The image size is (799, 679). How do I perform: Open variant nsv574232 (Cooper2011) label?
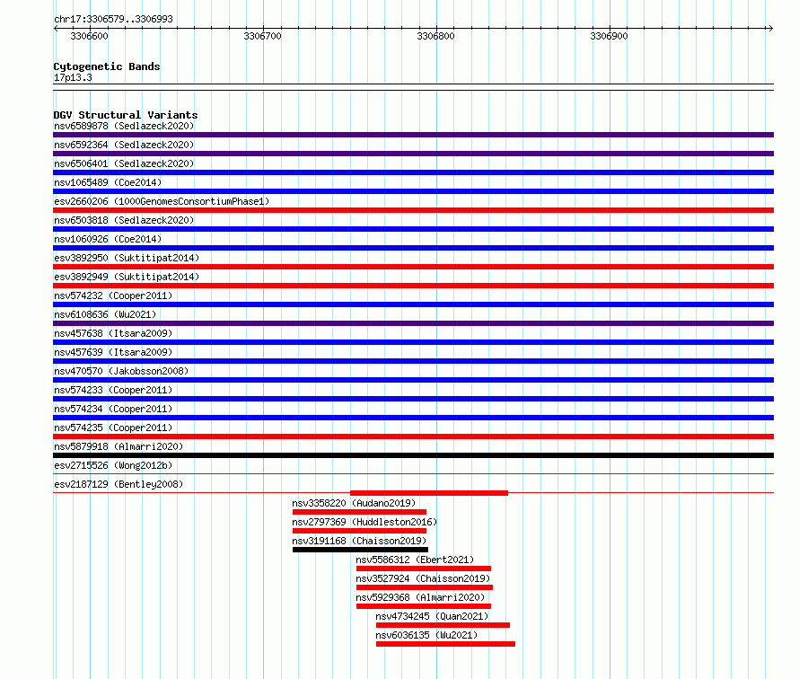[113, 295]
